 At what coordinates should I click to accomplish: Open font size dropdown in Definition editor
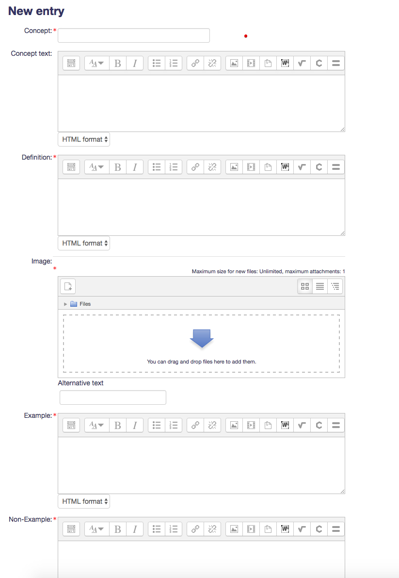[x=97, y=167]
